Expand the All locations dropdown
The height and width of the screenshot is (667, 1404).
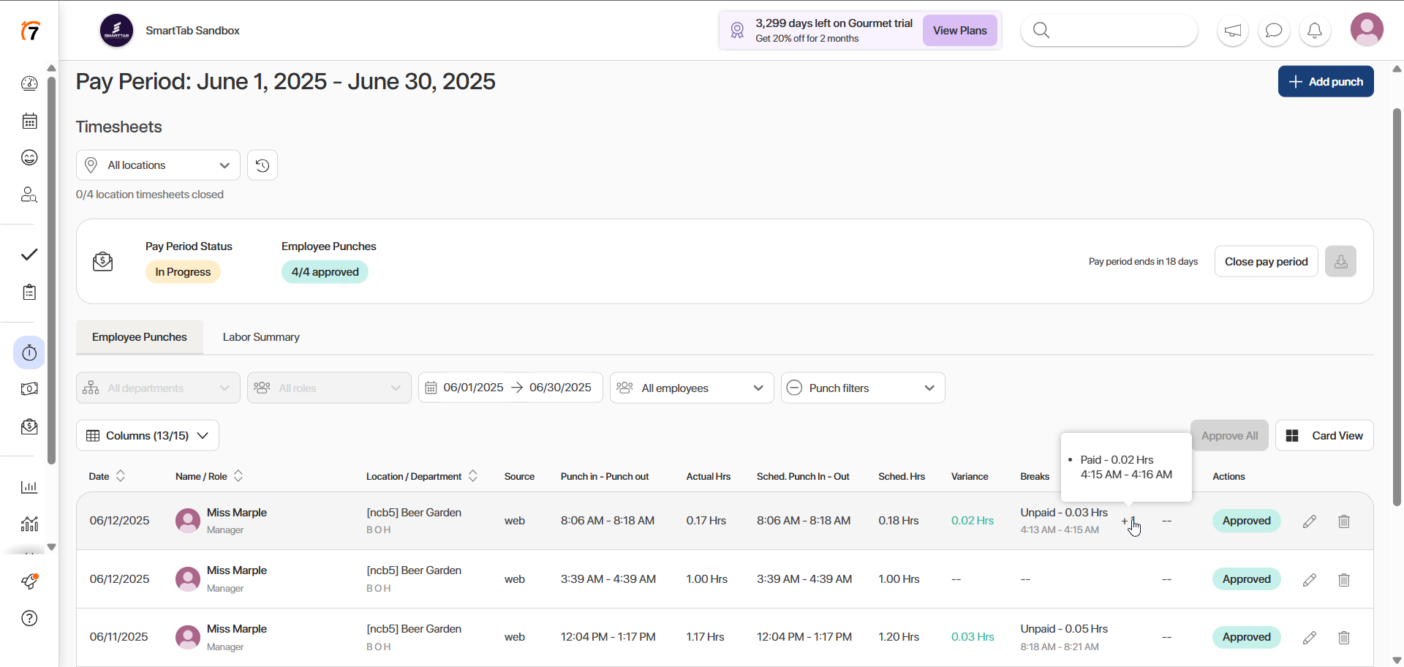pos(158,165)
